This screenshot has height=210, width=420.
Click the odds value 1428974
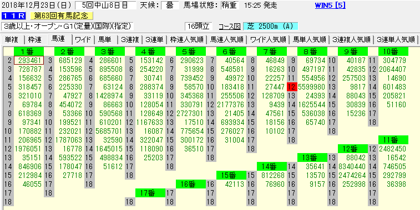pyautogui.click(x=109, y=96)
